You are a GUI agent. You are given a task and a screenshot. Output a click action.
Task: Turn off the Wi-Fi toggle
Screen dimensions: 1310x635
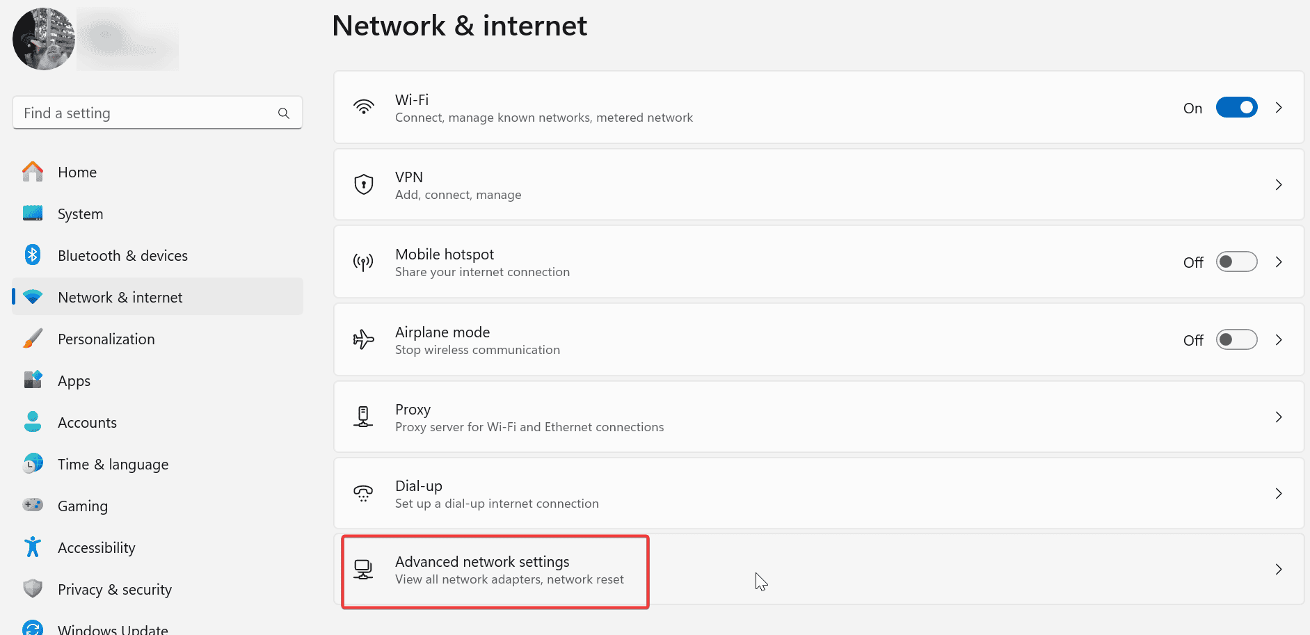point(1236,108)
